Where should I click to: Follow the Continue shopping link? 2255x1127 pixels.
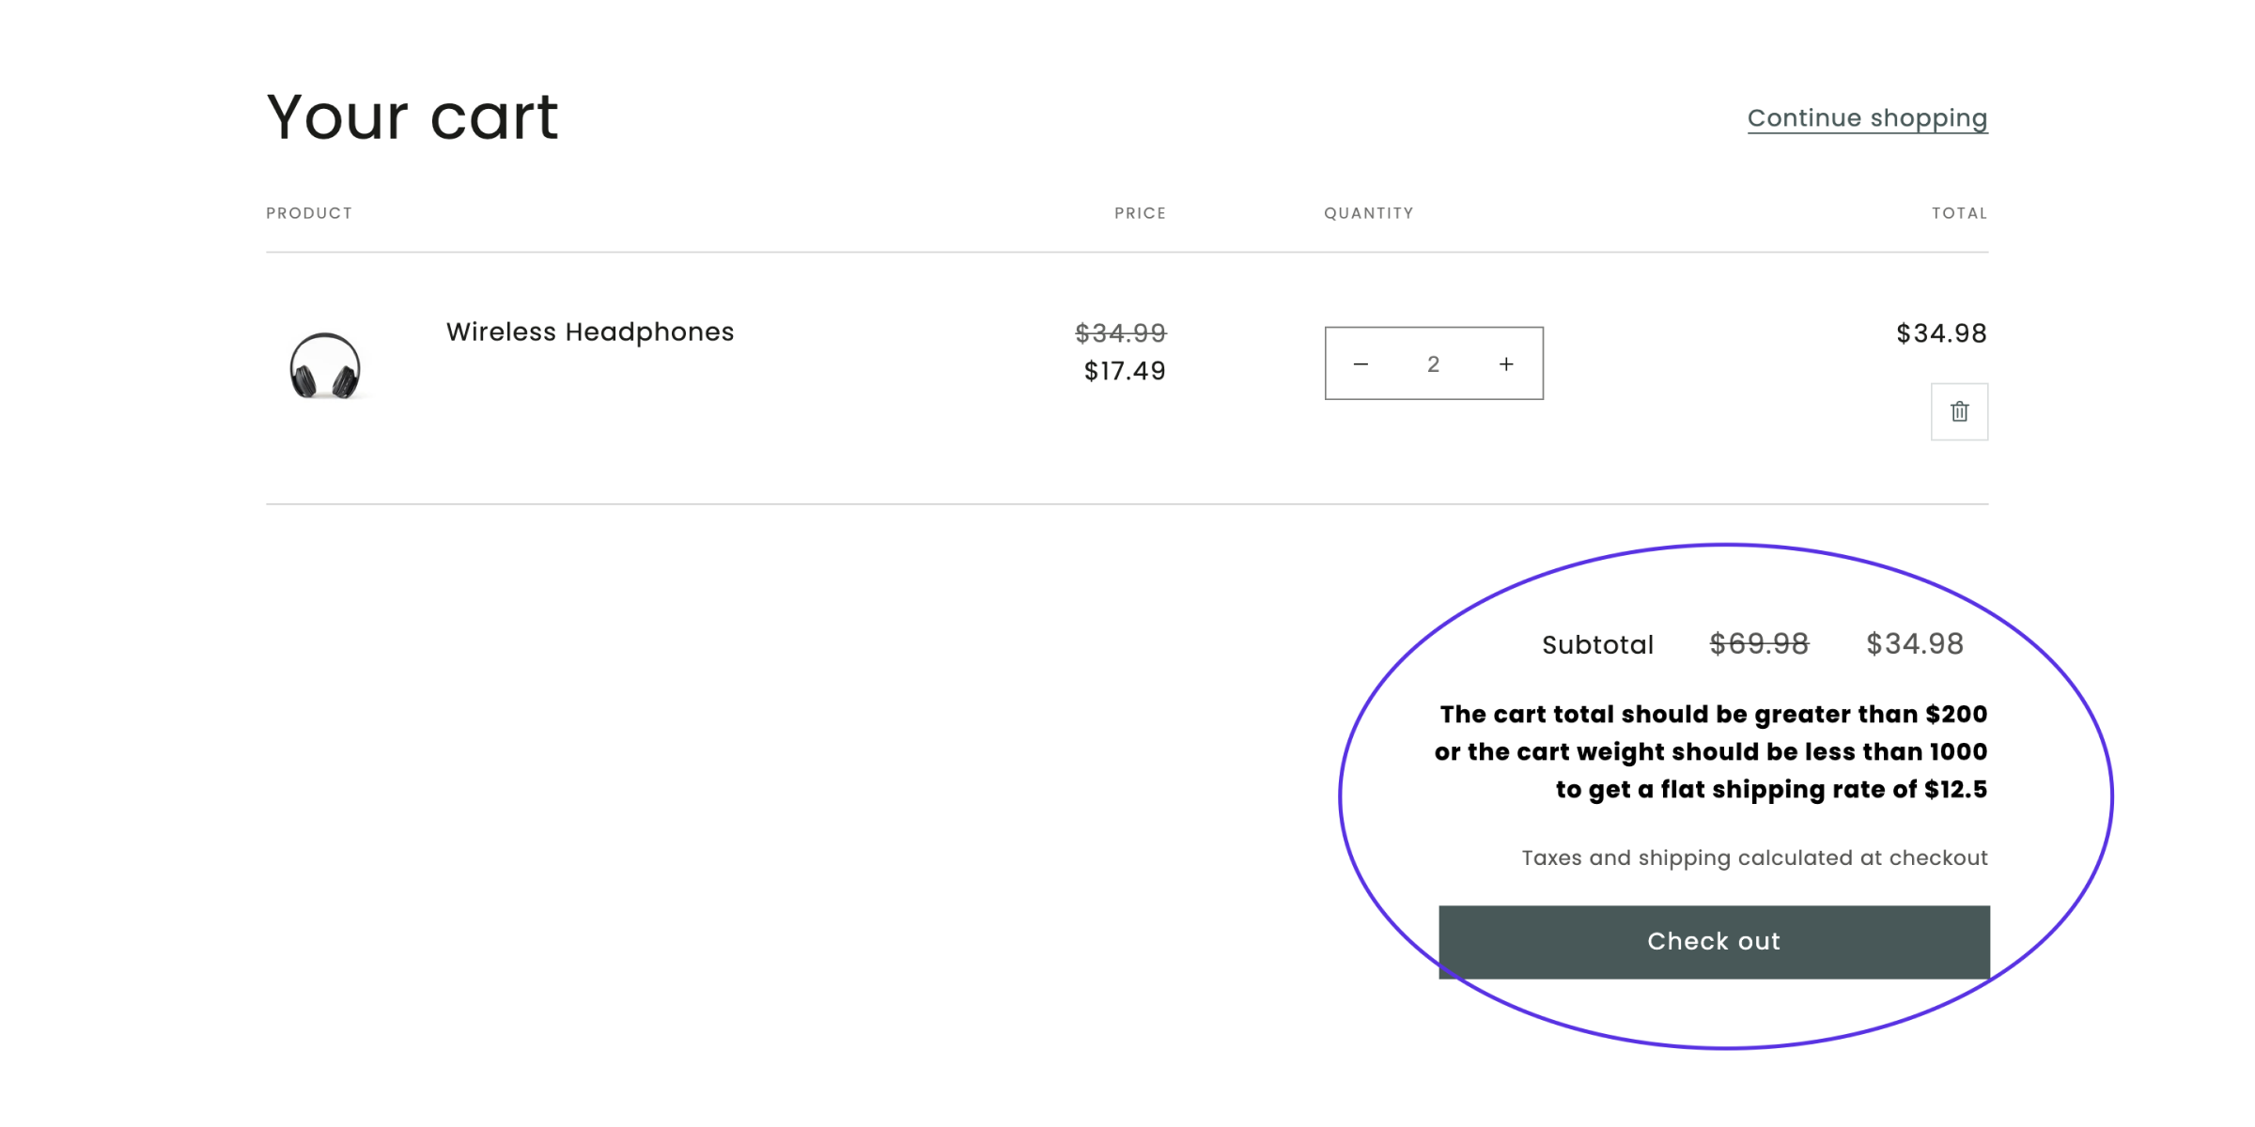1867,118
